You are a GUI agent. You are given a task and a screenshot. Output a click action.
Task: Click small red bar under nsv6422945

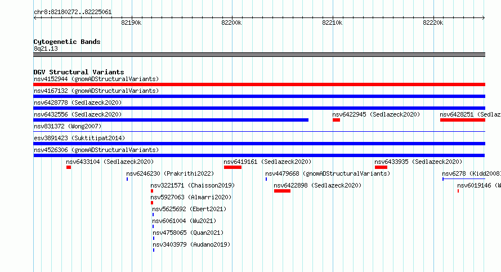[336, 120]
